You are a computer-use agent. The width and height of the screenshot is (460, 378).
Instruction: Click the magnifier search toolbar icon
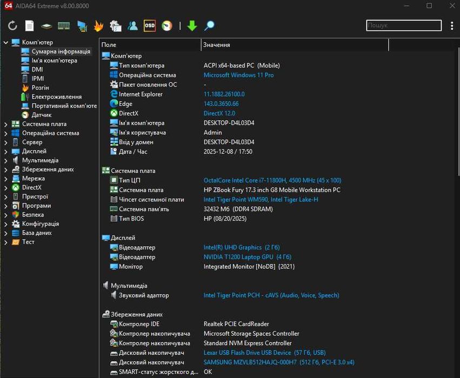point(210,26)
